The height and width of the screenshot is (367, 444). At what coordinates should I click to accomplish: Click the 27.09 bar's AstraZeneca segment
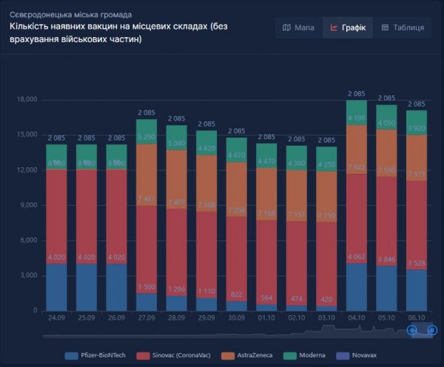click(147, 175)
